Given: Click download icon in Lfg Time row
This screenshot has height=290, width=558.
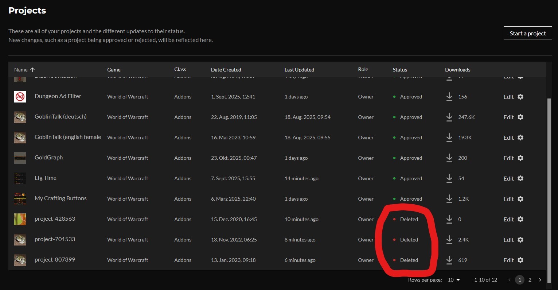Looking at the screenshot, I should [449, 178].
